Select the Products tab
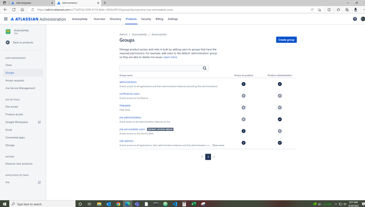 pos(131,19)
